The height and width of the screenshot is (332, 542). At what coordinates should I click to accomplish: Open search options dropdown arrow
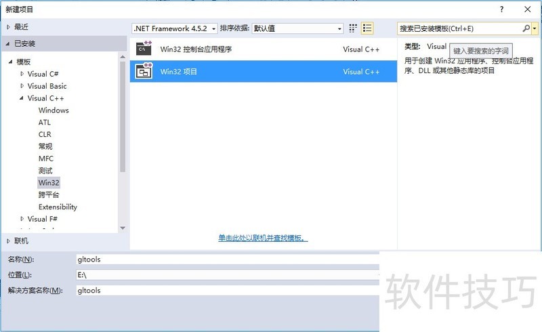[535, 28]
